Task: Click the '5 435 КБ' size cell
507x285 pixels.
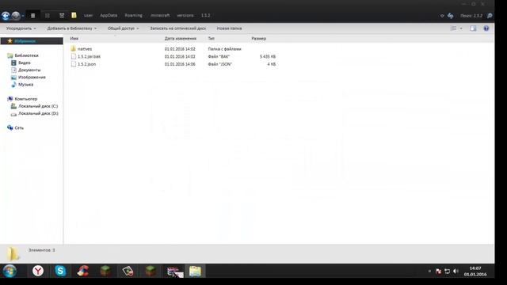Action: point(268,56)
